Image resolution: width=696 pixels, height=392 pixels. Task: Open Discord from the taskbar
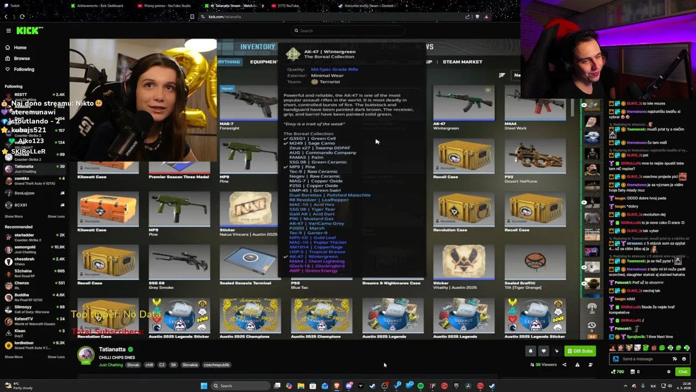coord(349,386)
